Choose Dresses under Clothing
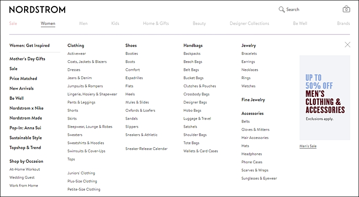This screenshot has width=359, height=197. point(74,70)
